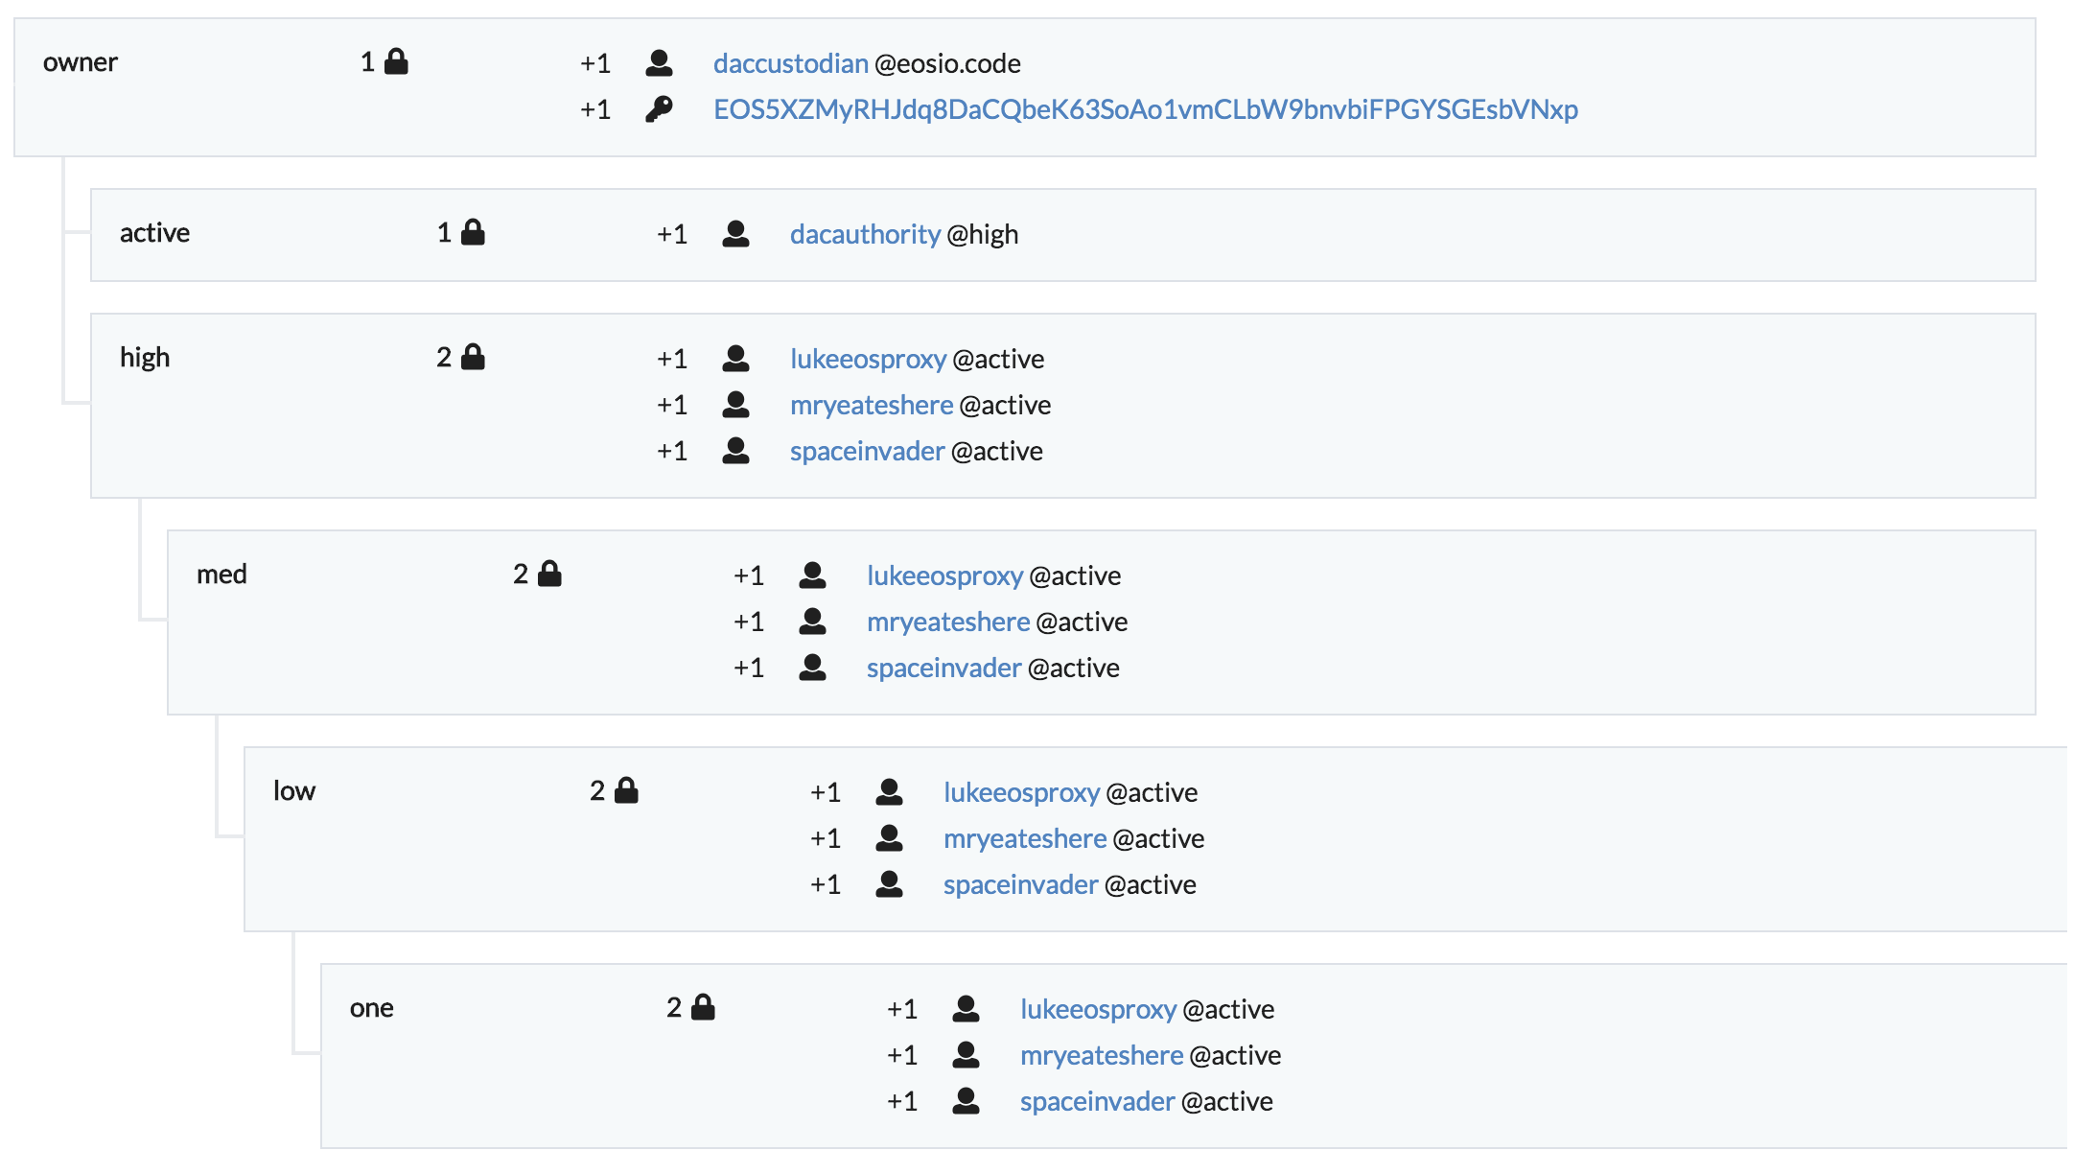The height and width of the screenshot is (1174, 2096).
Task: Open spaceinvader link under one permission
Action: tap(1097, 1101)
